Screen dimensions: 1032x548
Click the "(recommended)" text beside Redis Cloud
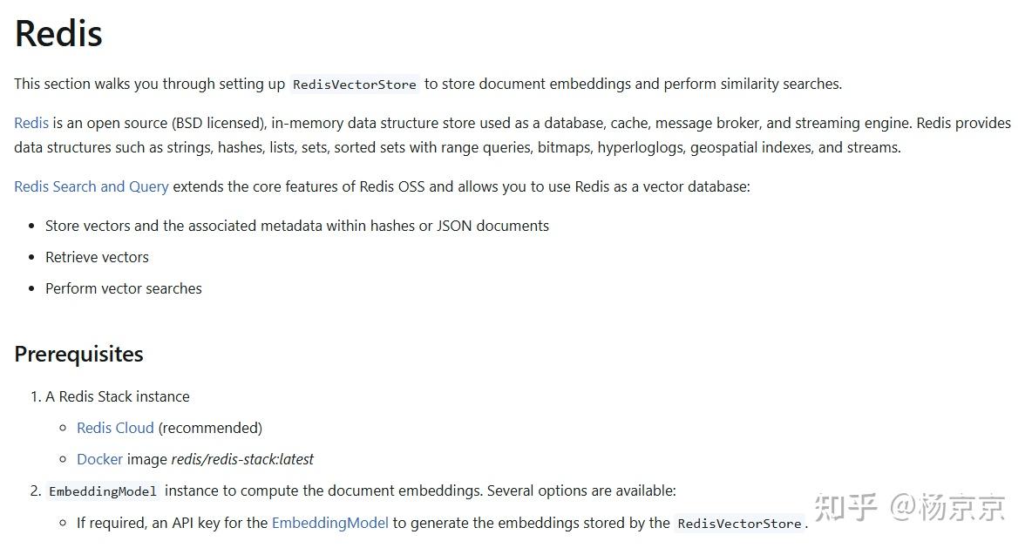[210, 428]
